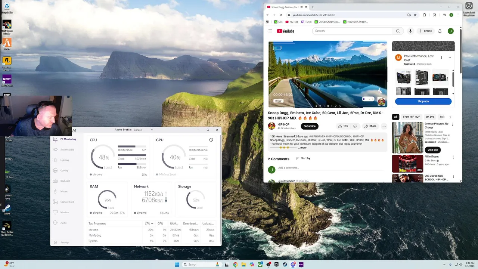Click the CPU load gauge showing 48%
The height and width of the screenshot is (269, 478).
pyautogui.click(x=103, y=157)
